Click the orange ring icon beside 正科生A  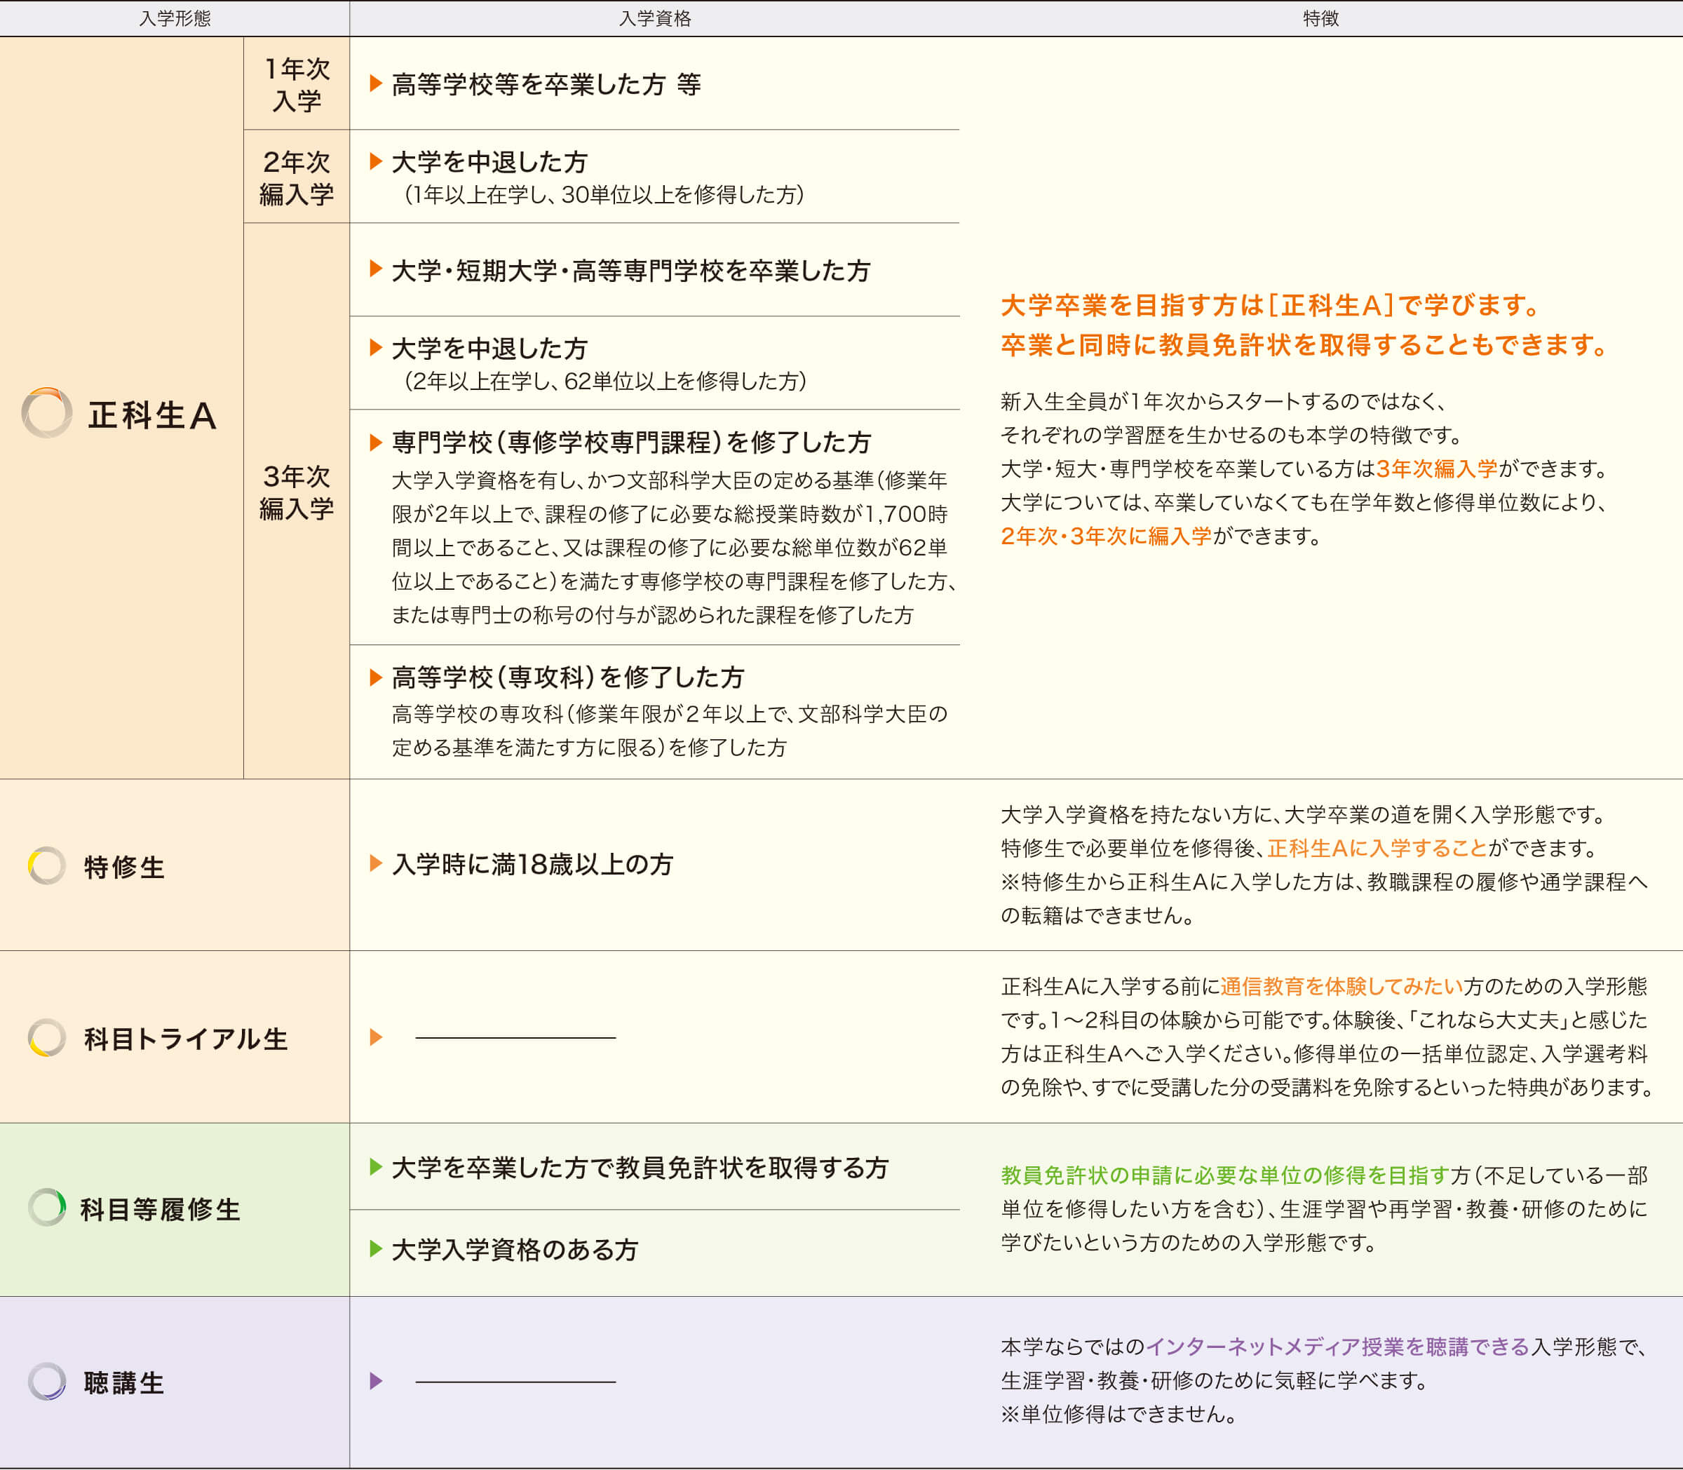point(47,412)
